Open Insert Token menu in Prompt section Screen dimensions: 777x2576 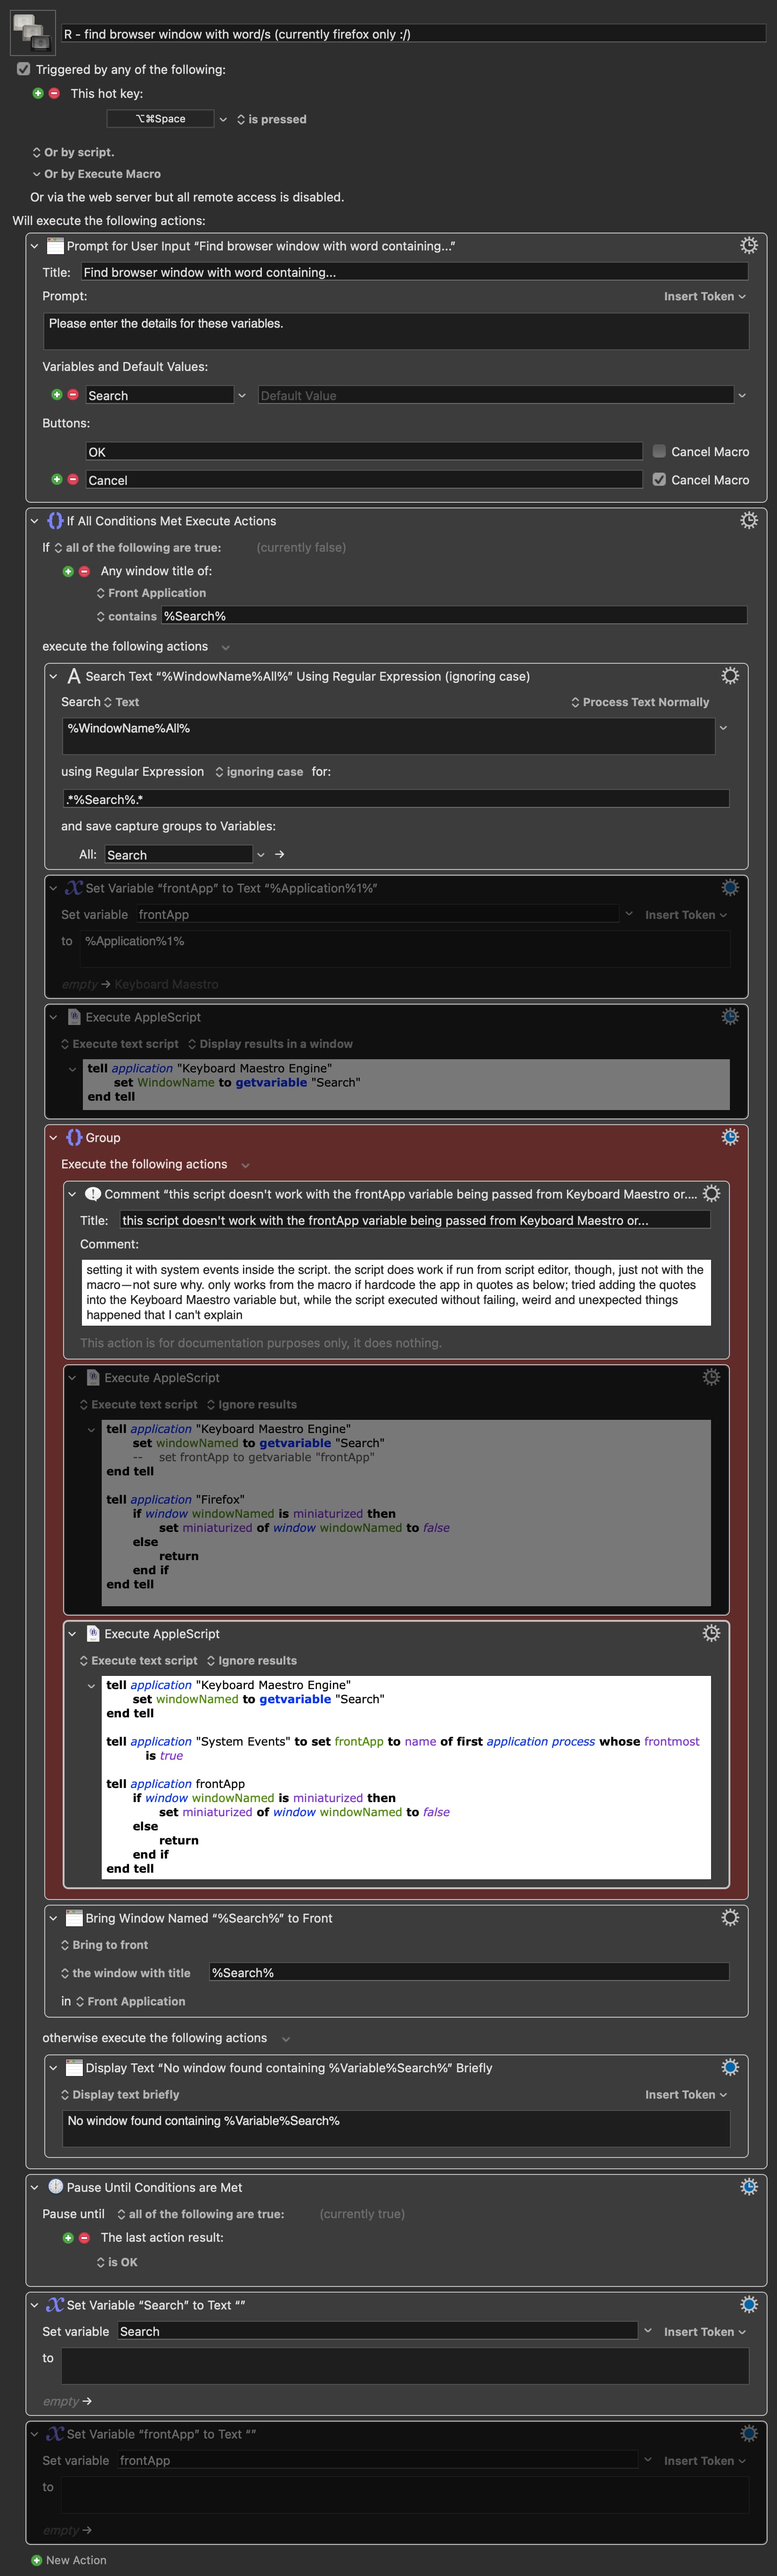pyautogui.click(x=705, y=296)
